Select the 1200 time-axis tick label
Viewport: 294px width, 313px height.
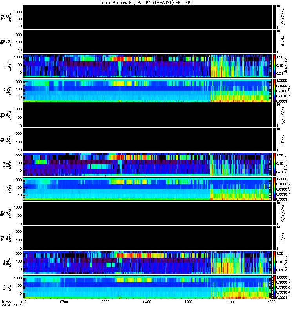(271, 302)
